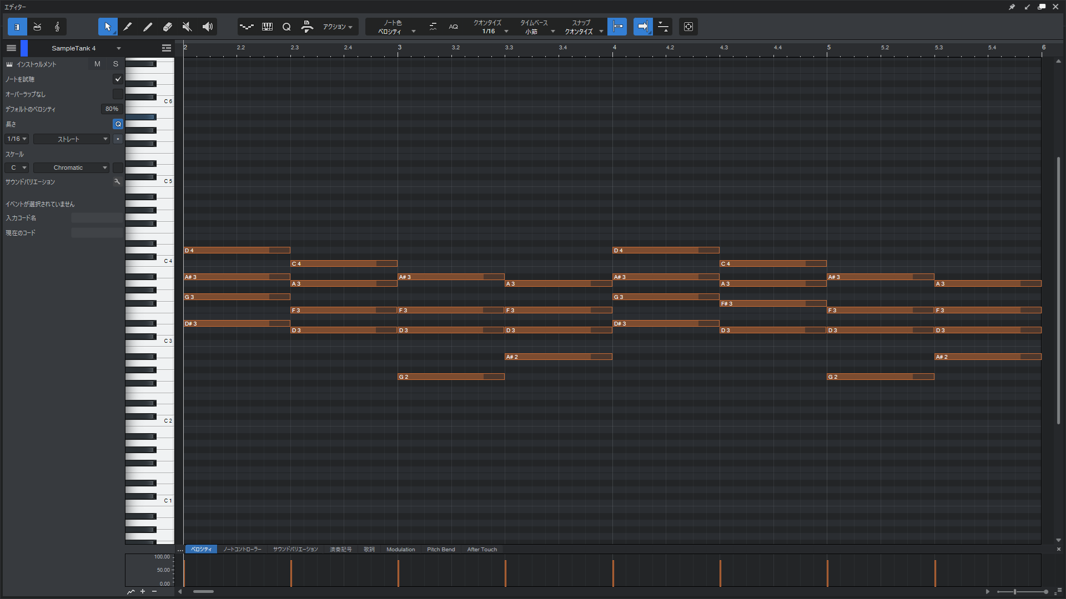The height and width of the screenshot is (599, 1066).
Task: Switch to Drum editor view
Action: [x=37, y=27]
